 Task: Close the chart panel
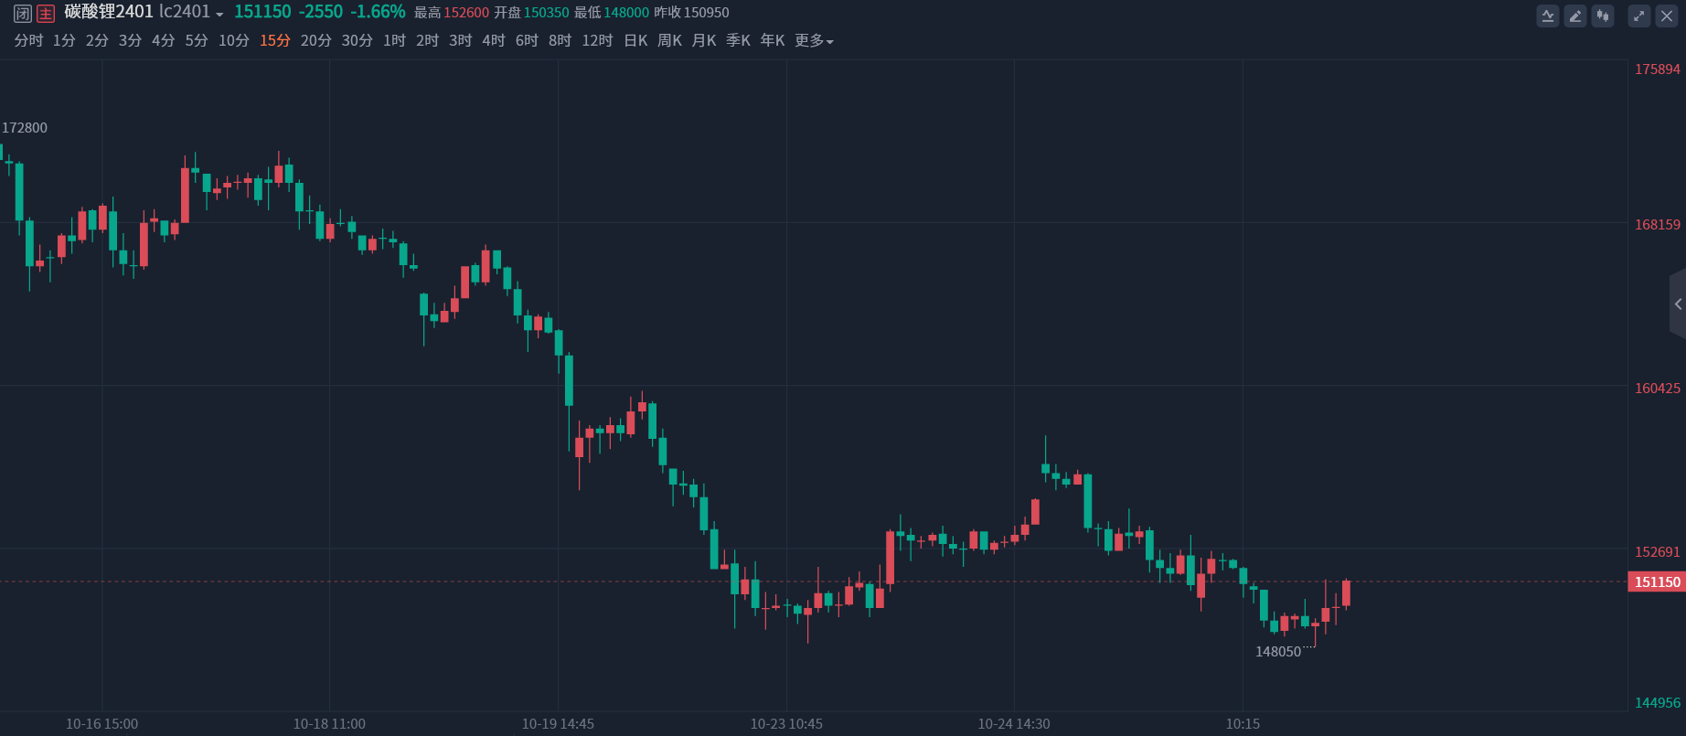[1667, 16]
